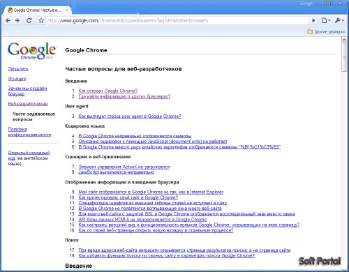Viewport: 349px width, 272px height.
Task: Open JavaScript выполняется неправильно question link
Action: pos(116,172)
